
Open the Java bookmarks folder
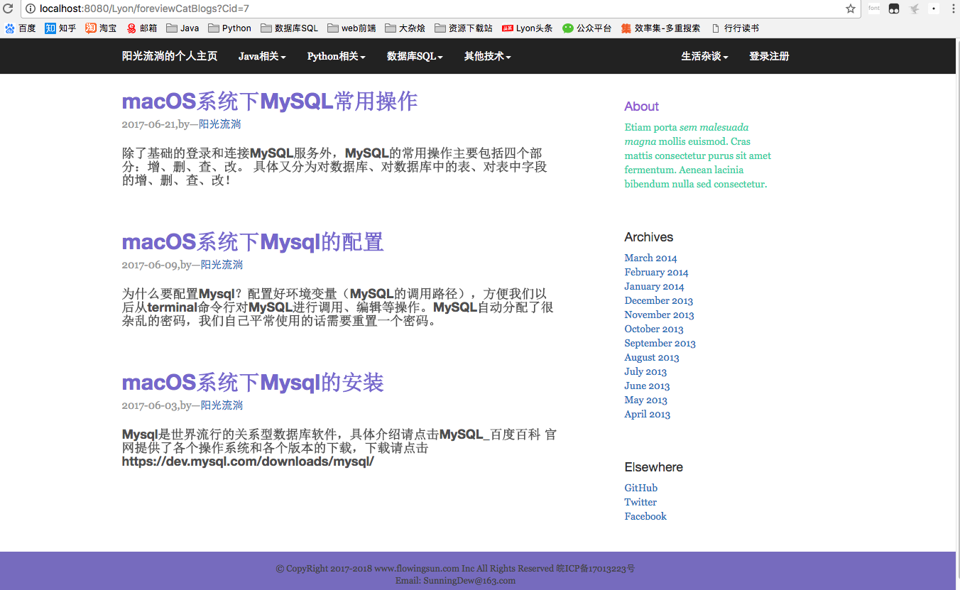coord(182,28)
